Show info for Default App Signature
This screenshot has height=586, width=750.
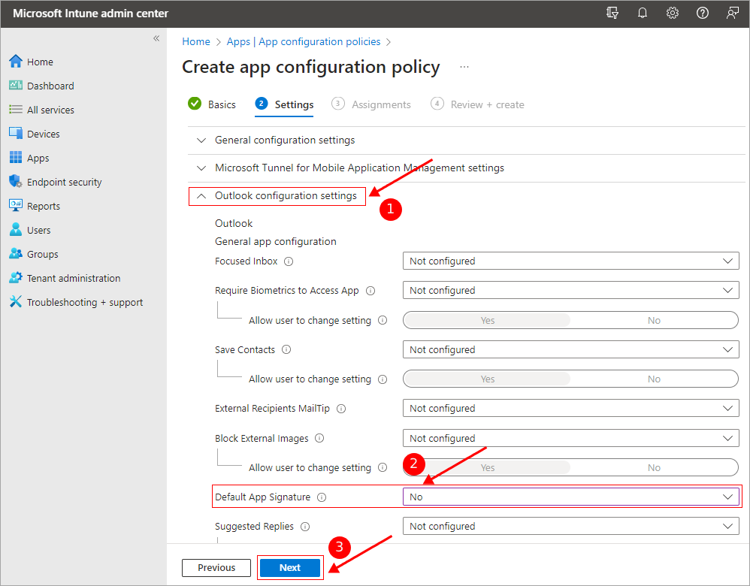(322, 497)
